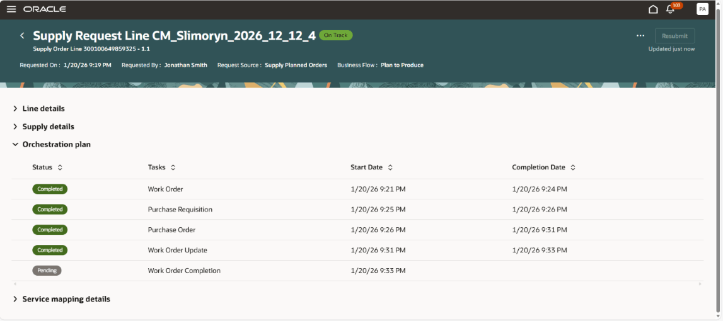Click the Work Order Completion start date
The height and width of the screenshot is (321, 723).
point(378,271)
